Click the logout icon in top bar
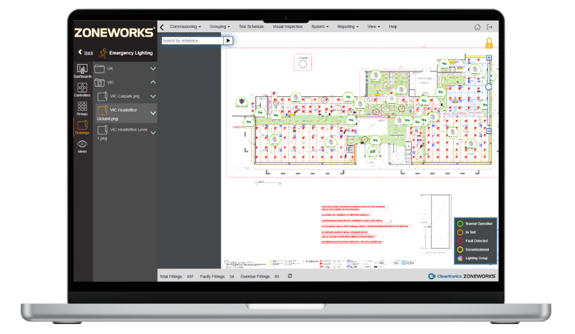The height and width of the screenshot is (334, 575). click(x=489, y=27)
